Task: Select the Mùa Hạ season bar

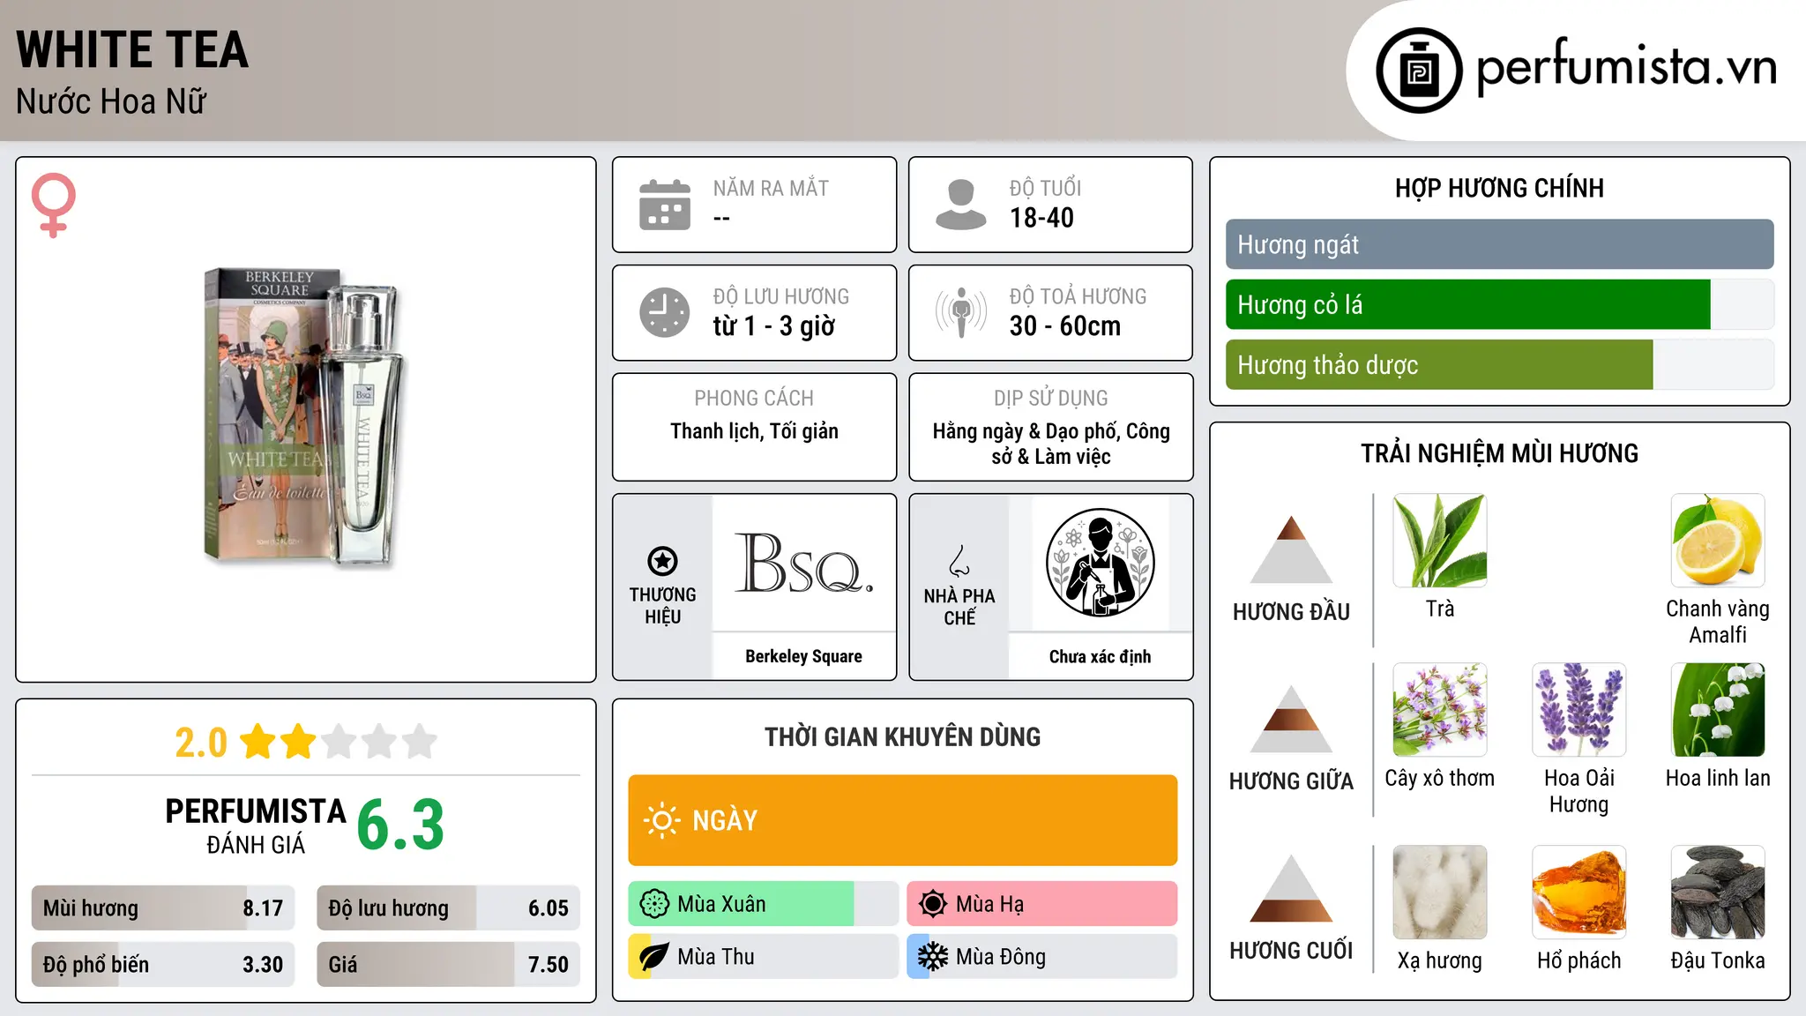Action: (x=1041, y=904)
